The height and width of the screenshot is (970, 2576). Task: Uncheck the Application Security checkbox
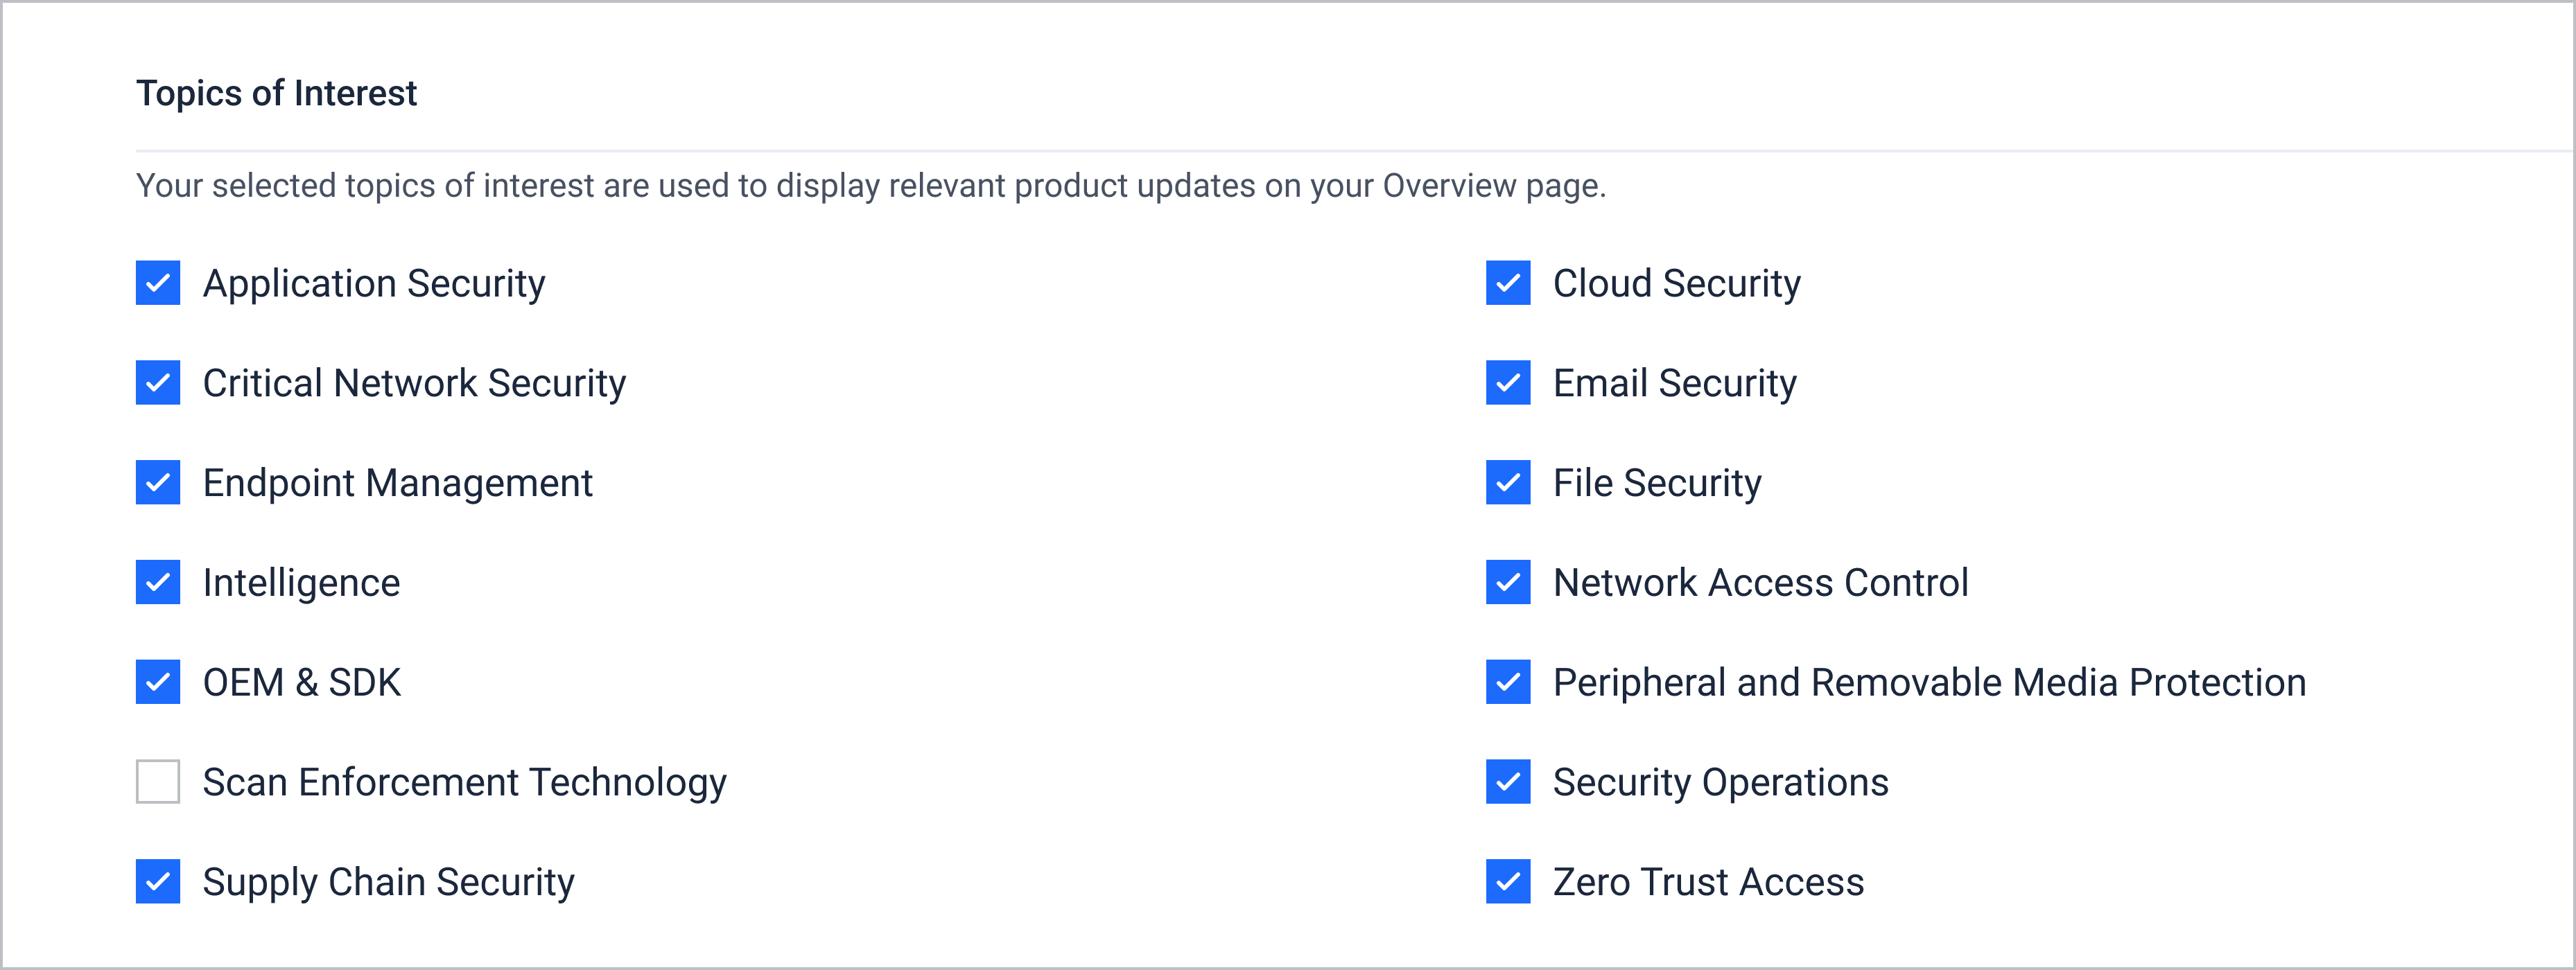158,283
